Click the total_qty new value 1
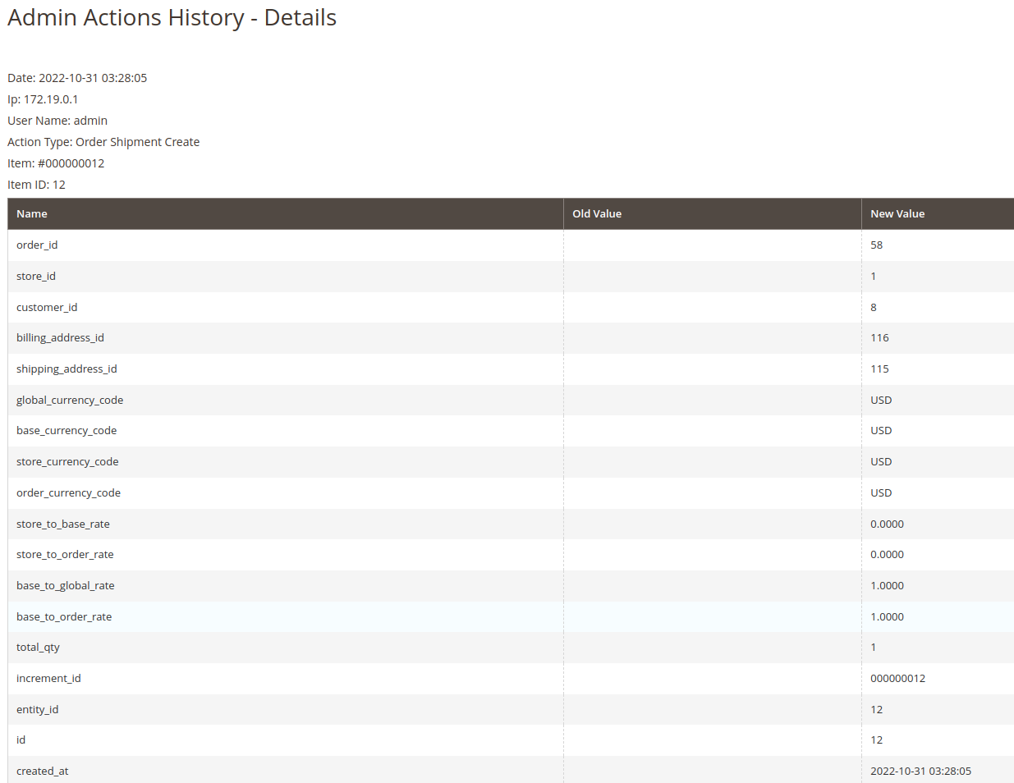1014x783 pixels. (874, 647)
